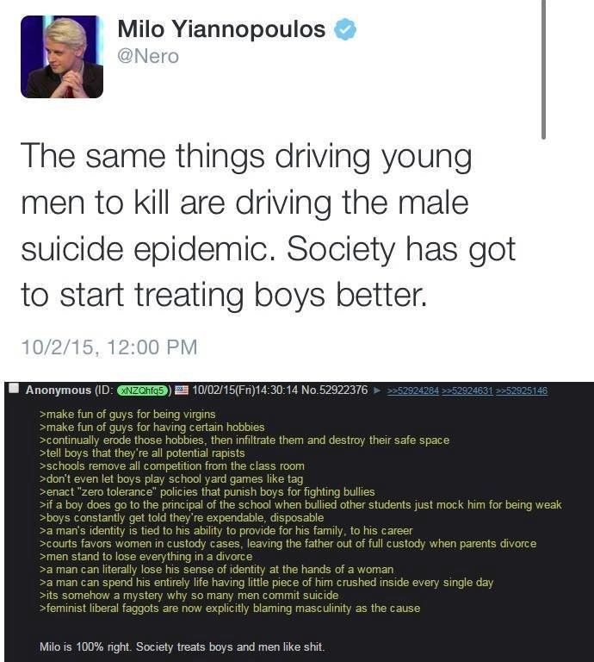
Task: Click the tweet text about treating boys better
Action: 268,225
